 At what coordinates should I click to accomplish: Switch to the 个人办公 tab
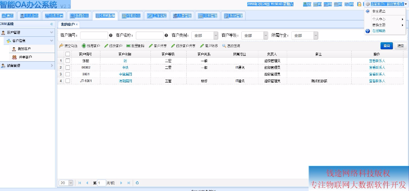point(30,15)
